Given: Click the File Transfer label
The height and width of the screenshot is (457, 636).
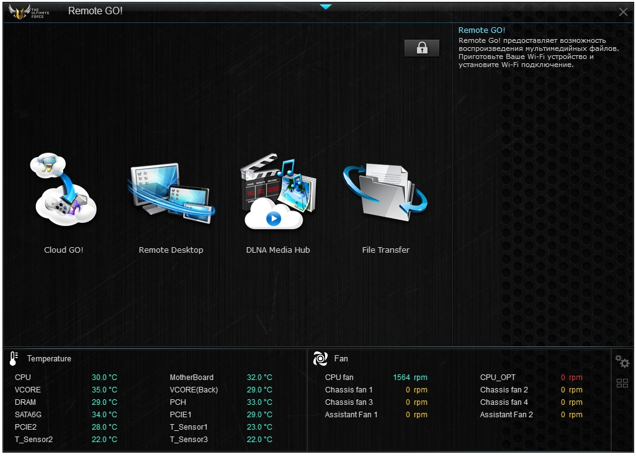Looking at the screenshot, I should pos(386,250).
